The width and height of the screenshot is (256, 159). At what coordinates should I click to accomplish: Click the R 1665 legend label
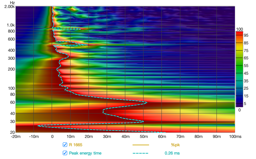click(x=76, y=145)
